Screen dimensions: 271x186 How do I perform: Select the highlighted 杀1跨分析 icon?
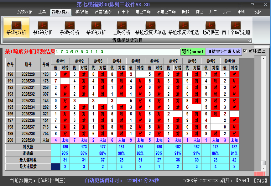click(16, 27)
